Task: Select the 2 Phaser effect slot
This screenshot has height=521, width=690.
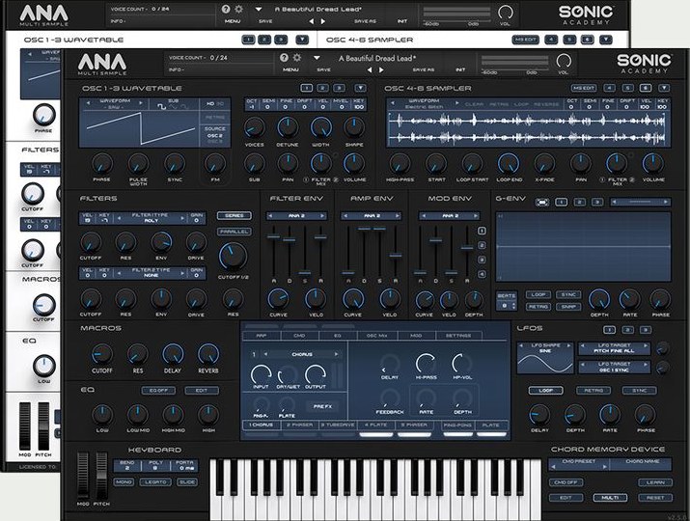Action: tap(299, 425)
